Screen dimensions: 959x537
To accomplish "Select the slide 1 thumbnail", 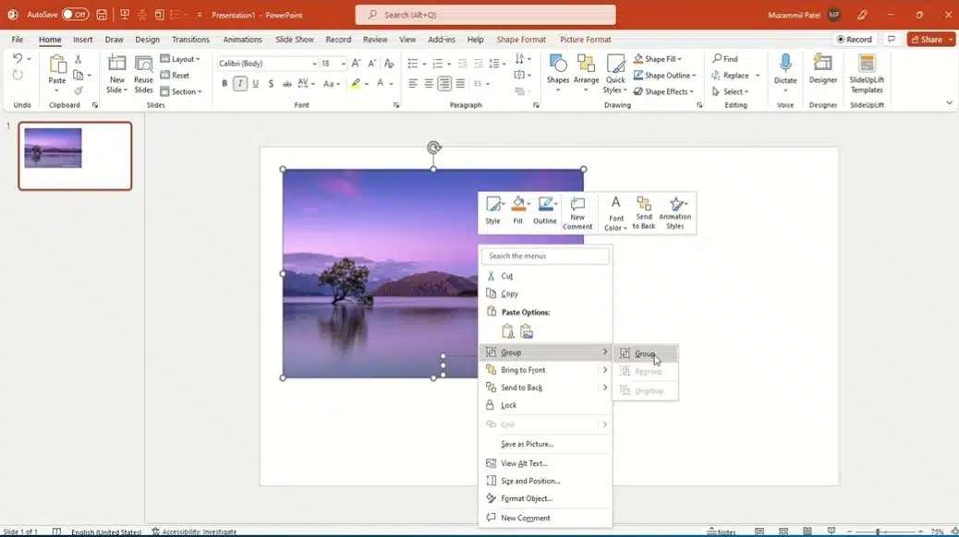I will (75, 156).
